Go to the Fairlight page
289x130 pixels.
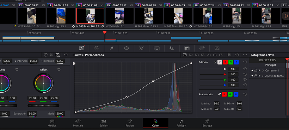(182, 123)
